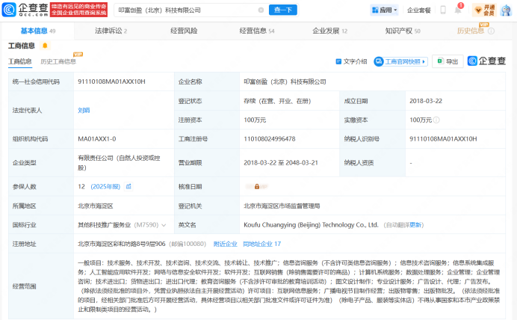This screenshot has height=320, width=517.
Task: Select the 工商信息 sub-tab
Action: tap(19, 61)
